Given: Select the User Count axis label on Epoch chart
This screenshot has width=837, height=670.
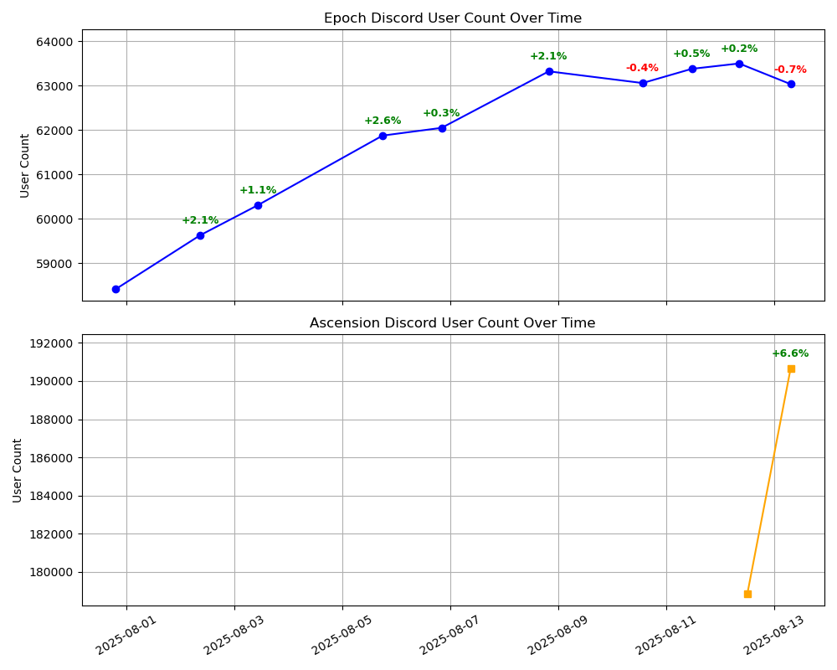Looking at the screenshot, I should [x=24, y=166].
